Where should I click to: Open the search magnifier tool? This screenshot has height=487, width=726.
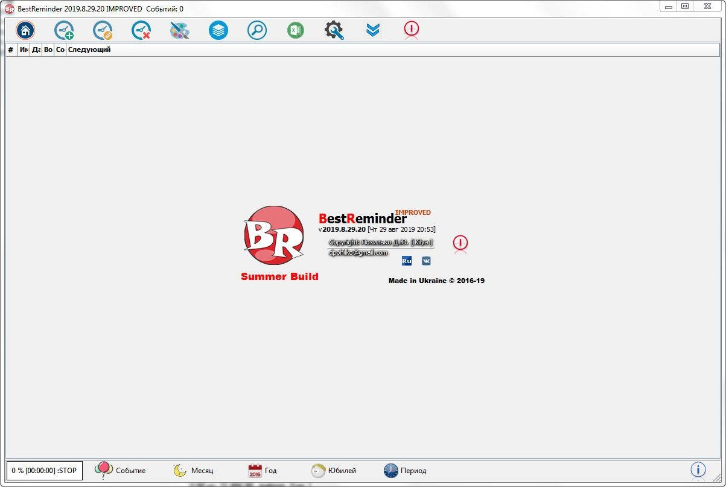[257, 30]
